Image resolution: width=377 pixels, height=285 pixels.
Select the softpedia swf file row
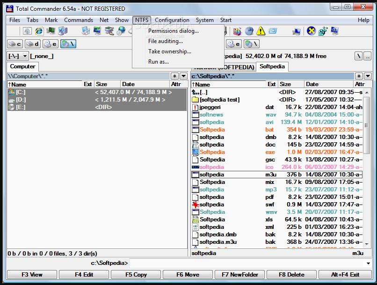[x=277, y=205]
